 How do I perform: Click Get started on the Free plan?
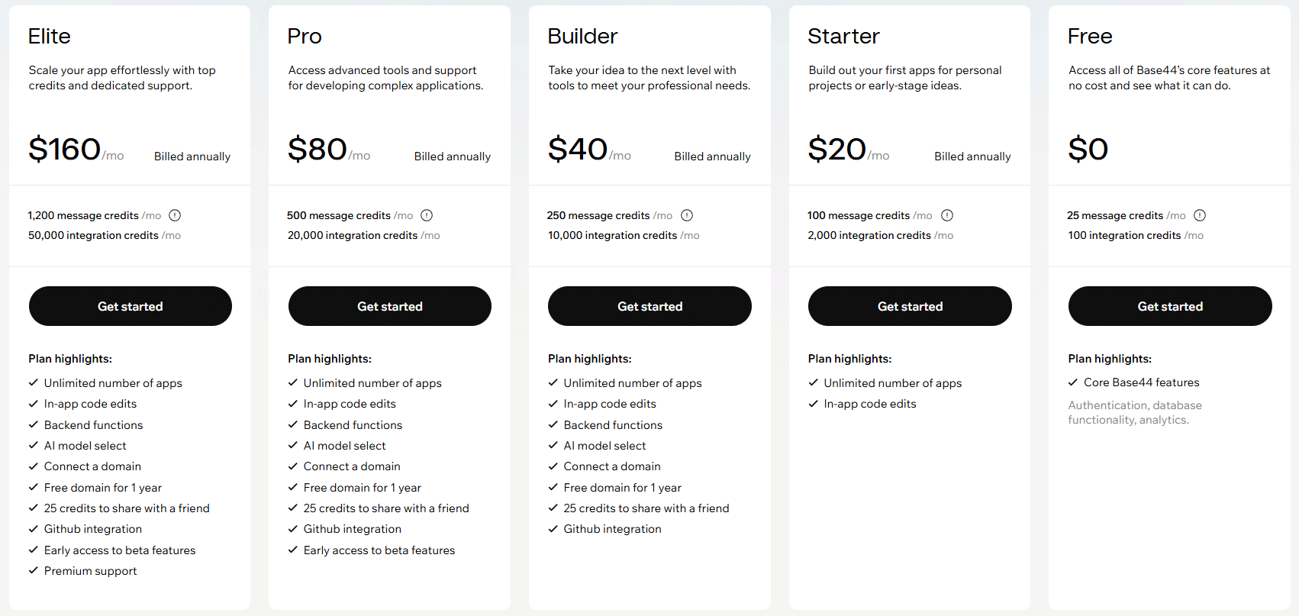click(x=1170, y=306)
